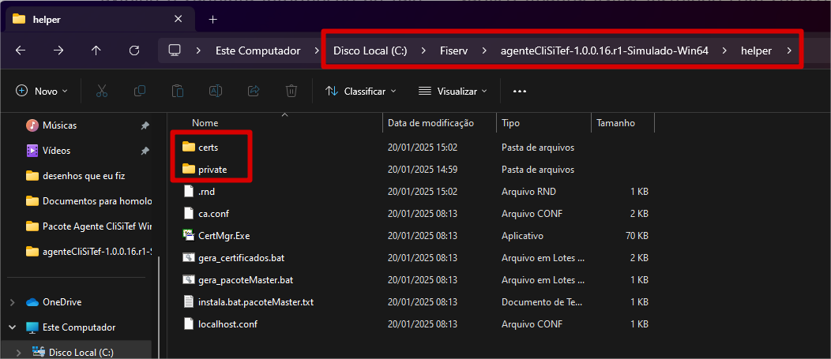Click the Cut scissors icon

pyautogui.click(x=102, y=91)
